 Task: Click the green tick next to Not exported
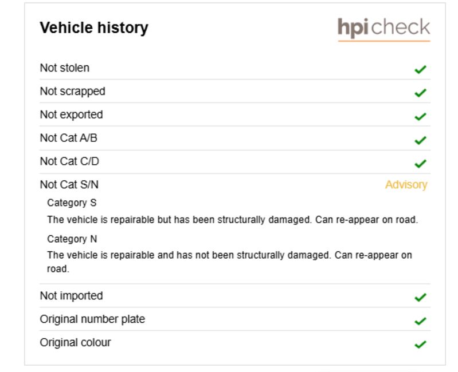click(420, 116)
